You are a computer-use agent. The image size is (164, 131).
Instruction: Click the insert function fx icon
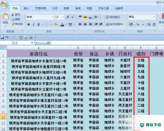(x=48, y=43)
